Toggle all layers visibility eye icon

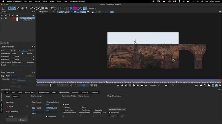2,15
